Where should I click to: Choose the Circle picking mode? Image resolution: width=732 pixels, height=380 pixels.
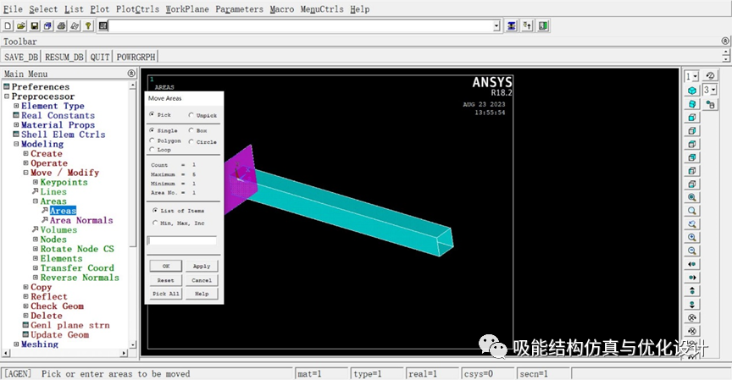191,141
